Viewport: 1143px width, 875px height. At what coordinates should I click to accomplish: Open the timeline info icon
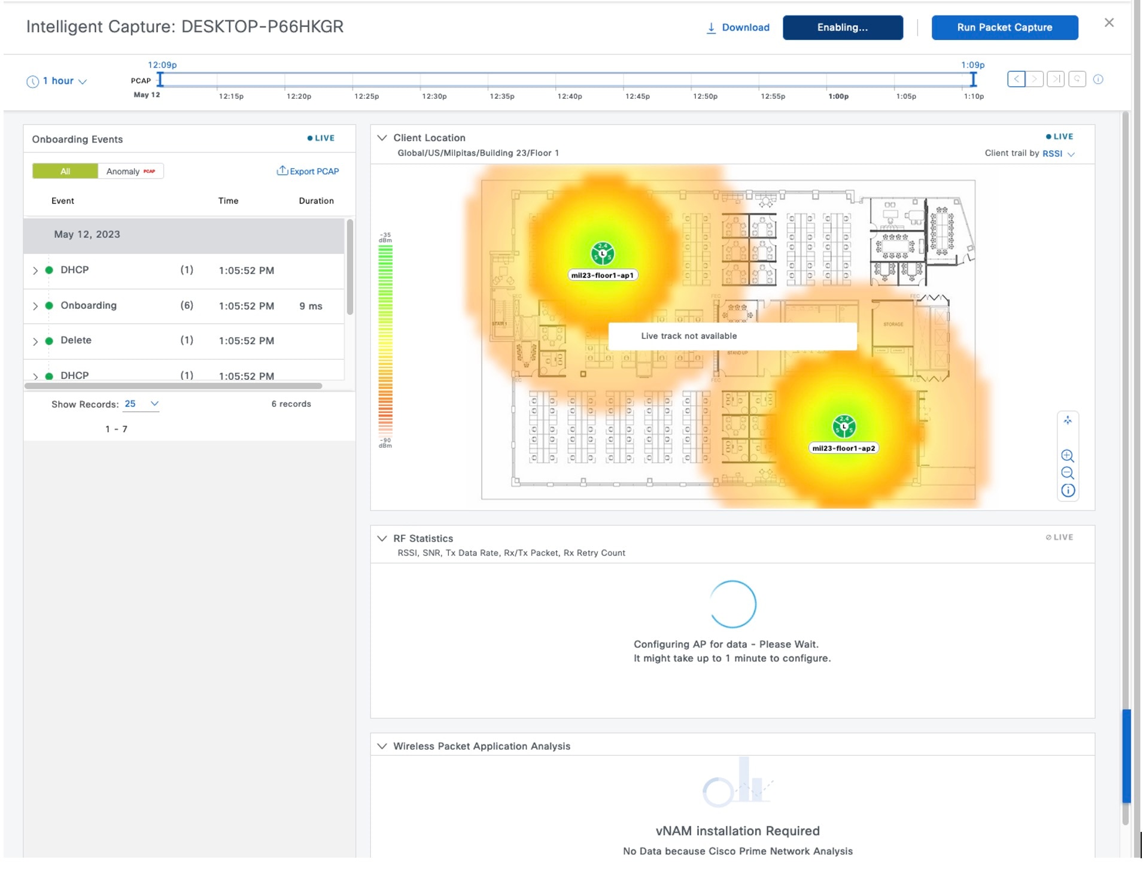(x=1098, y=79)
